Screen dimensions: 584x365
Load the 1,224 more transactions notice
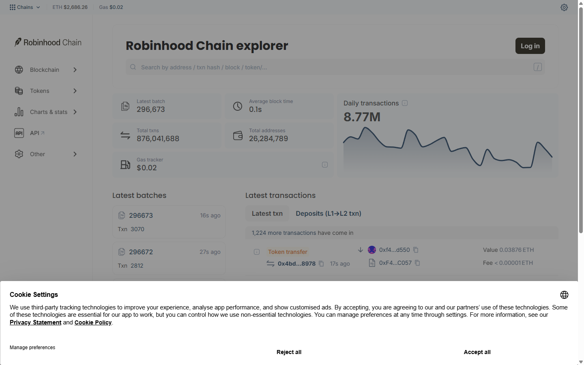coord(401,233)
